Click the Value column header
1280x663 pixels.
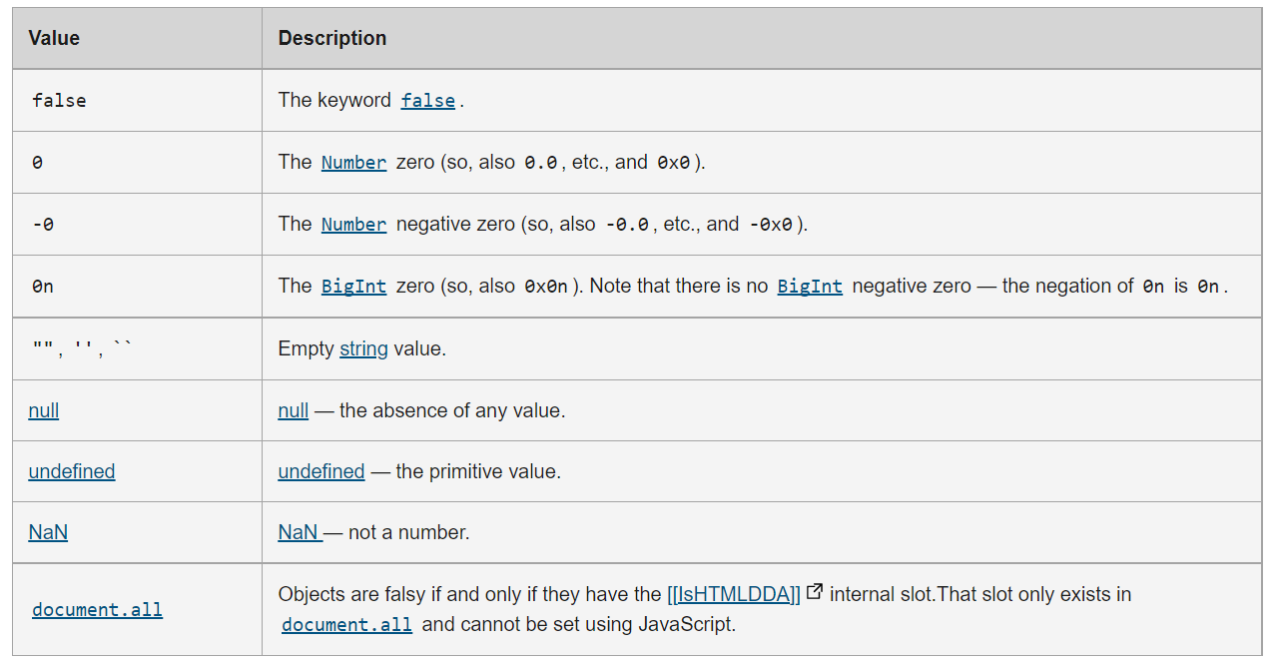point(54,39)
